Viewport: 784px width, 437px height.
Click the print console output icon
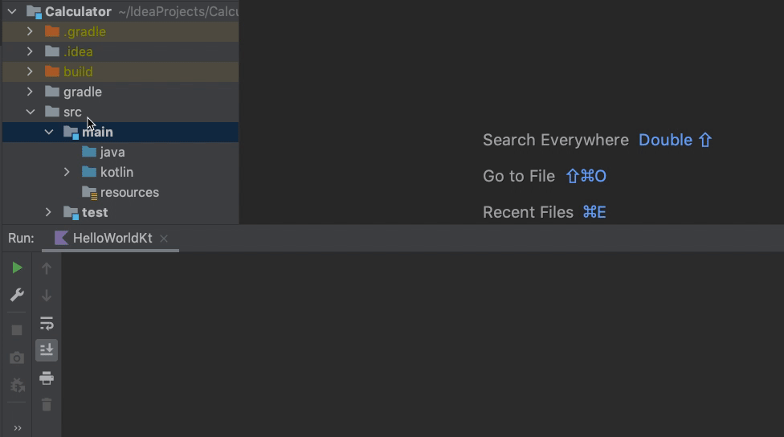tap(47, 378)
